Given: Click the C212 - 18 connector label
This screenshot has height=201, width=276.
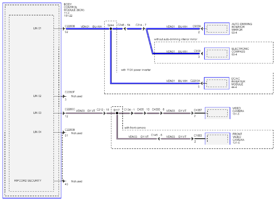Looking at the screenshot, I should click(x=103, y=110).
